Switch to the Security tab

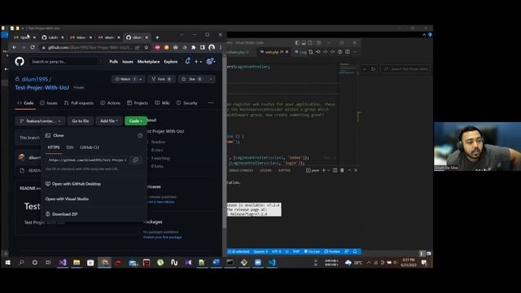coord(186,103)
